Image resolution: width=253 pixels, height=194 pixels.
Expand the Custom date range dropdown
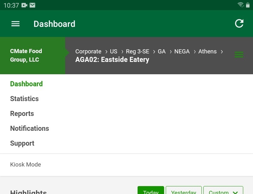tap(223, 191)
